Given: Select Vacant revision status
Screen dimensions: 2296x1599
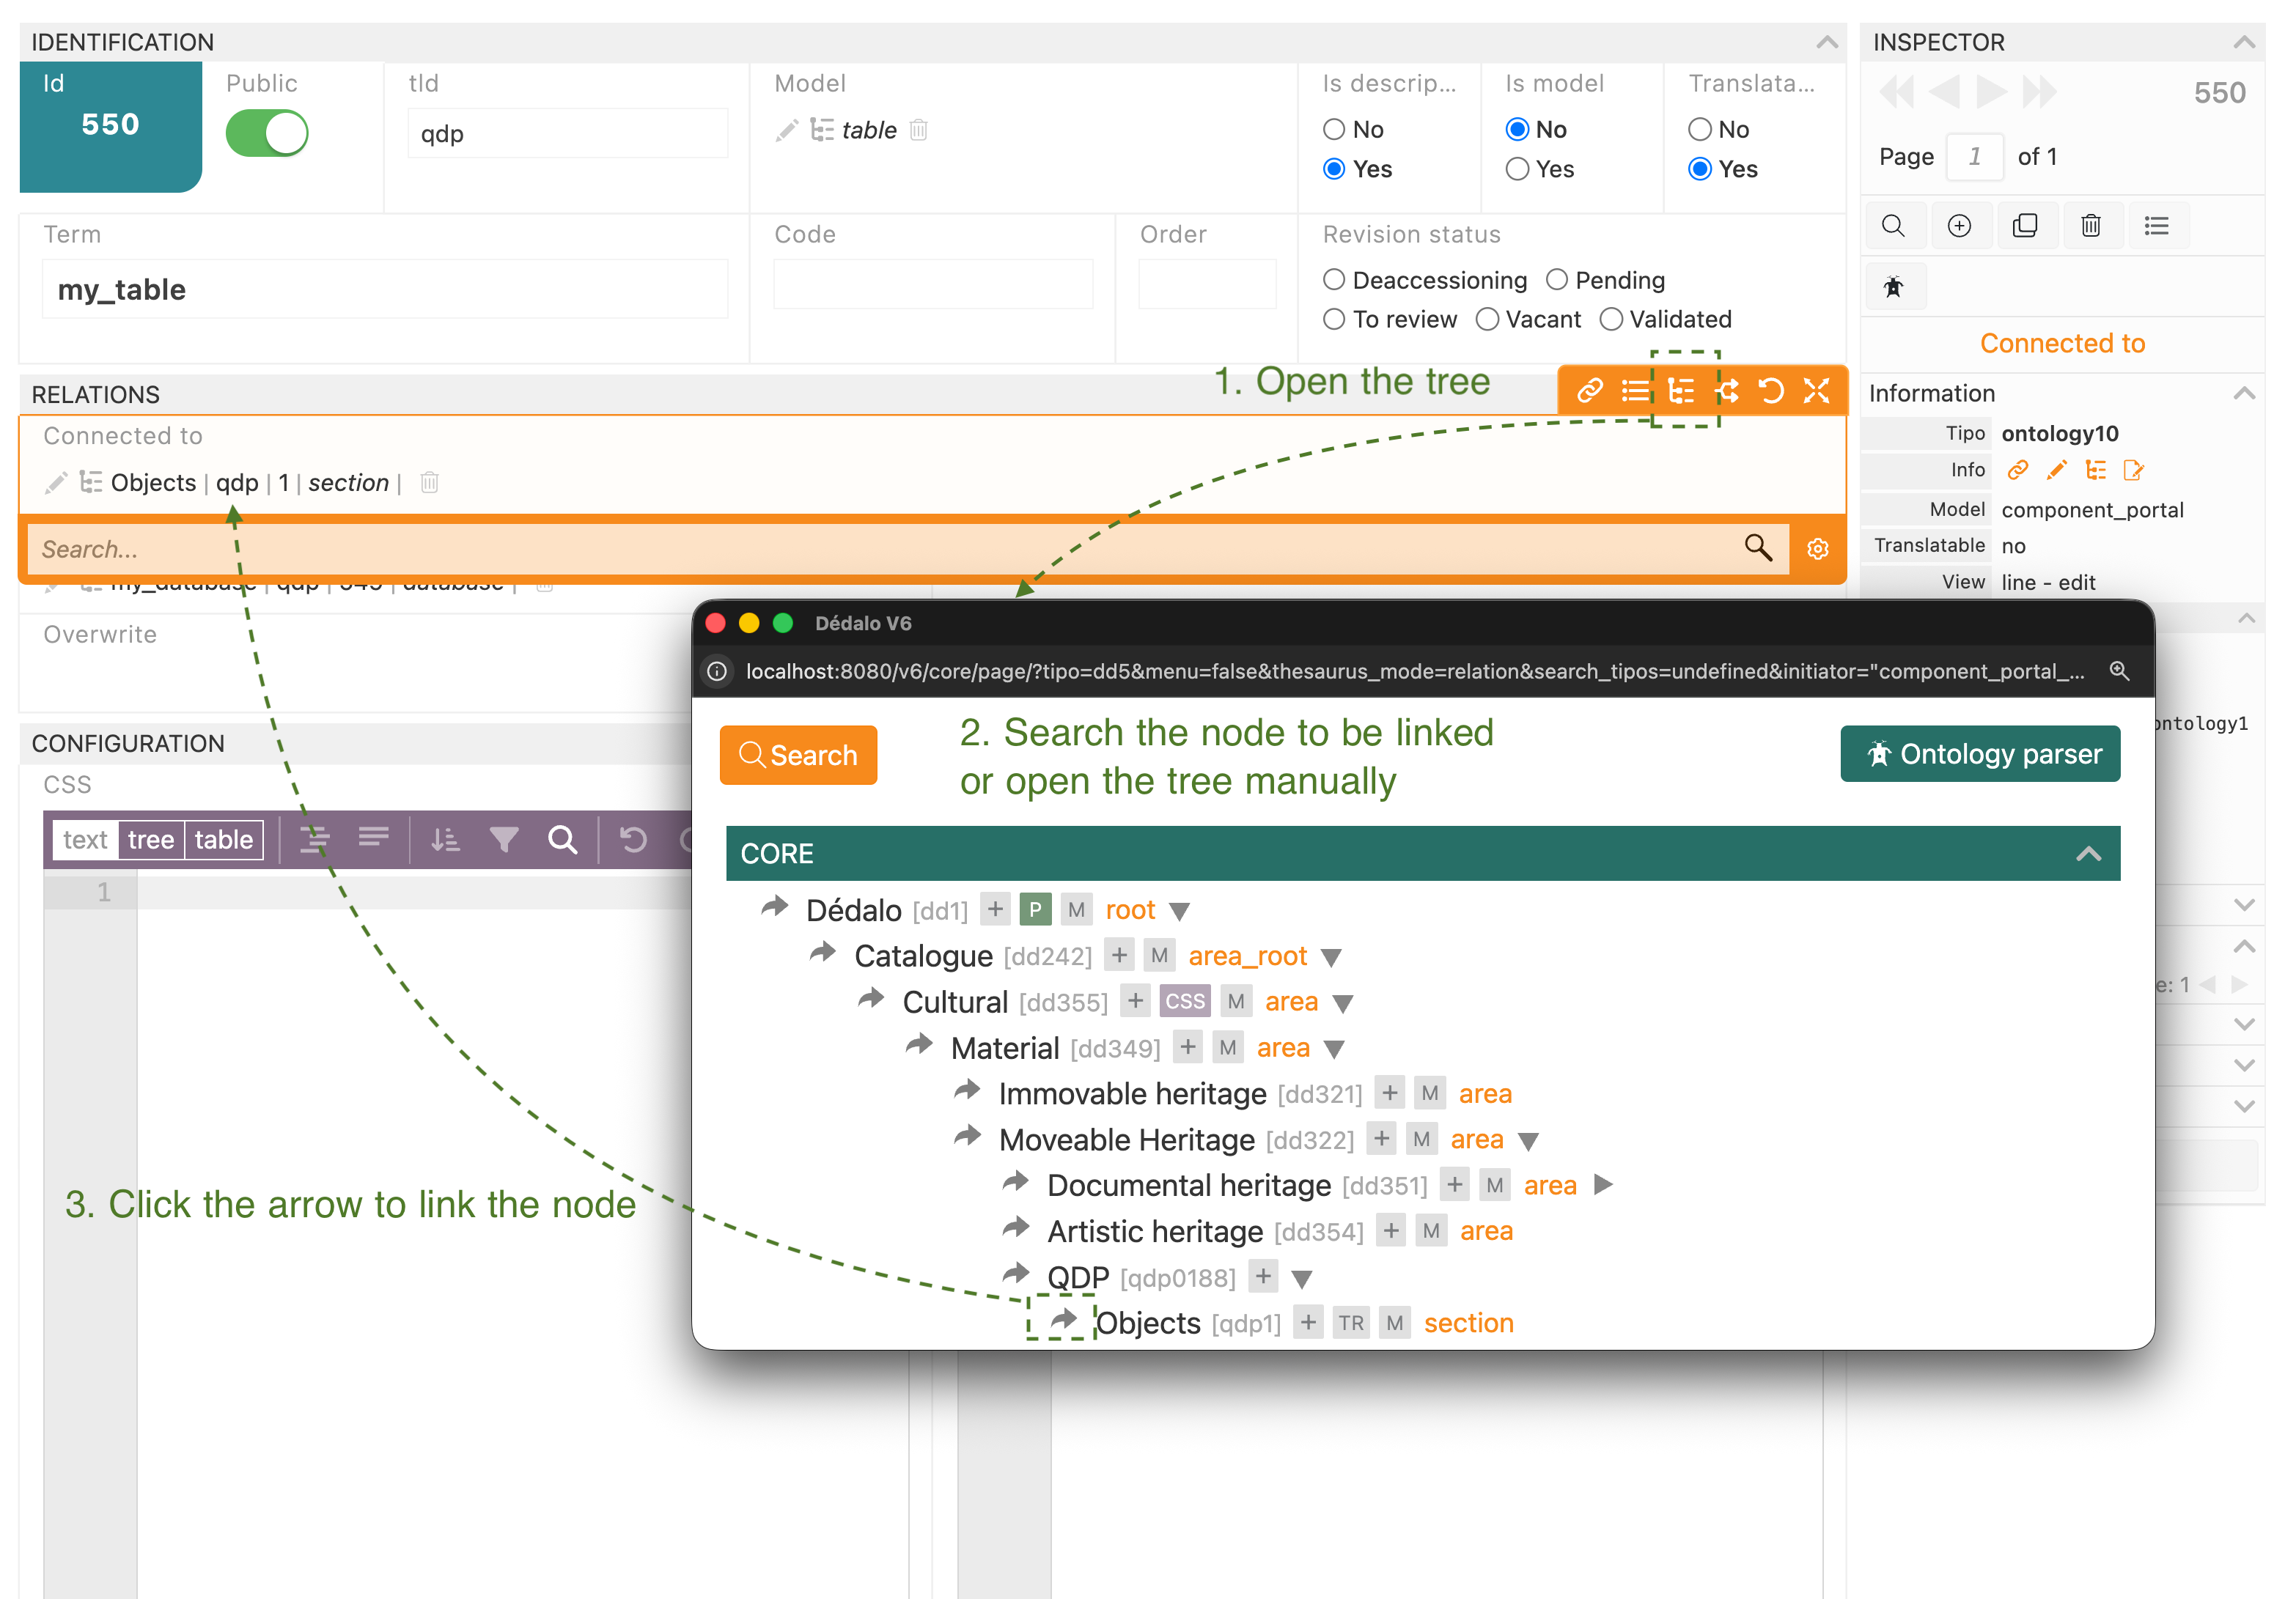Looking at the screenshot, I should click(1488, 320).
